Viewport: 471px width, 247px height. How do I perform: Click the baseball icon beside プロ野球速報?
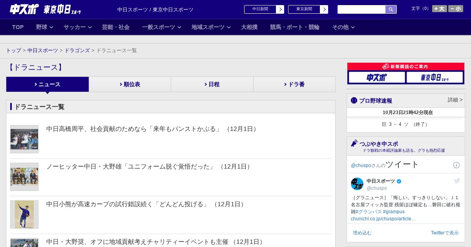point(354,100)
